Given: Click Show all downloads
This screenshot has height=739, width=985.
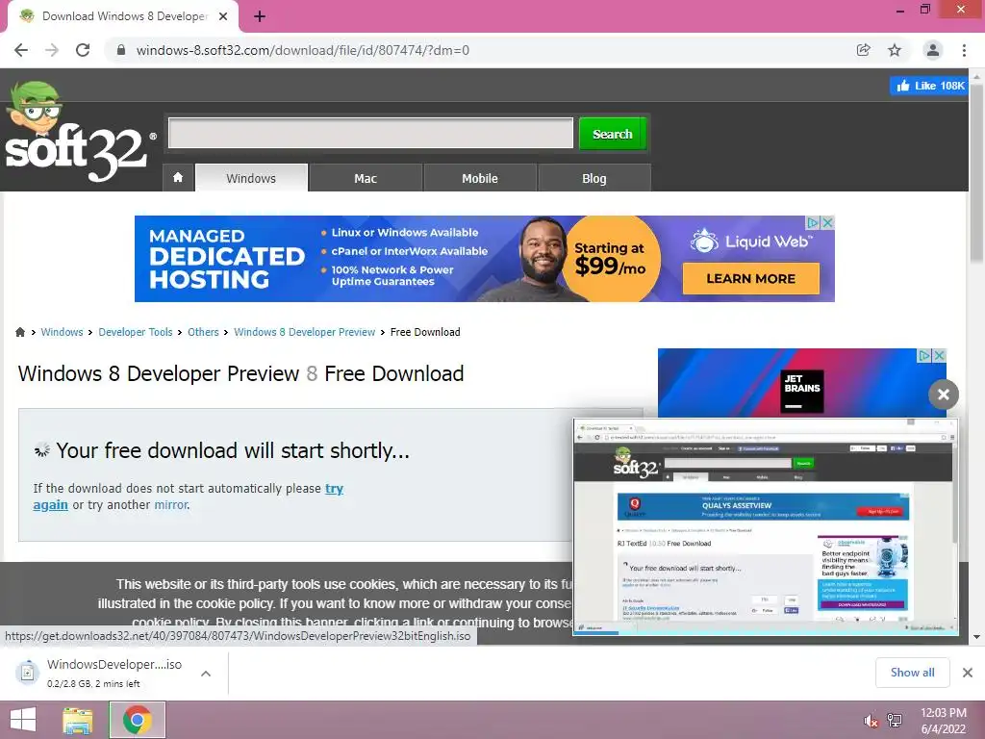Looking at the screenshot, I should click(x=912, y=673).
